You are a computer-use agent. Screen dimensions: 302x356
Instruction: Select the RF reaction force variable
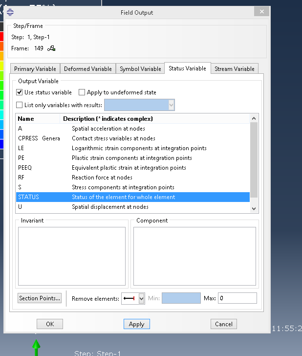(133, 178)
